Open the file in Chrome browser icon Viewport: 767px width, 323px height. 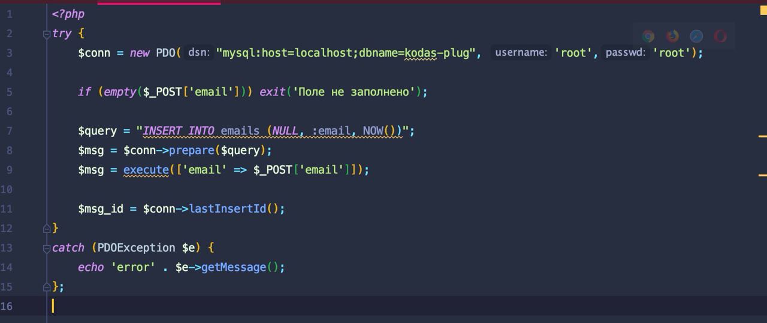click(x=648, y=37)
